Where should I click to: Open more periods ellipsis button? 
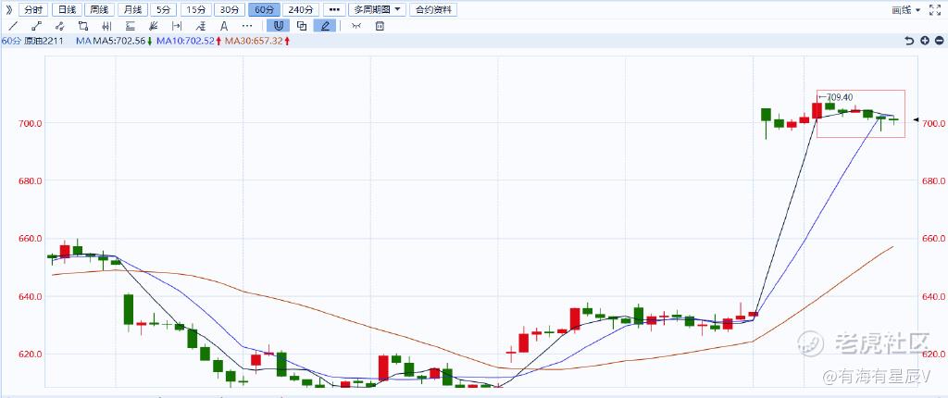pos(333,9)
